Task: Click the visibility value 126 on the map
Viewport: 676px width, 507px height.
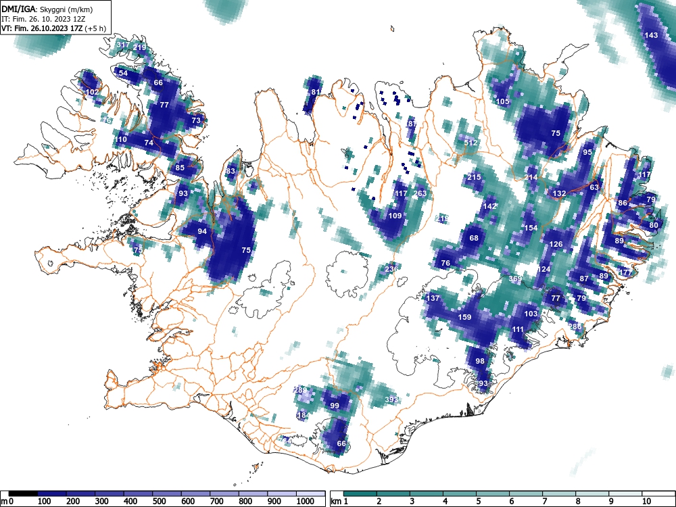Action: tap(556, 244)
